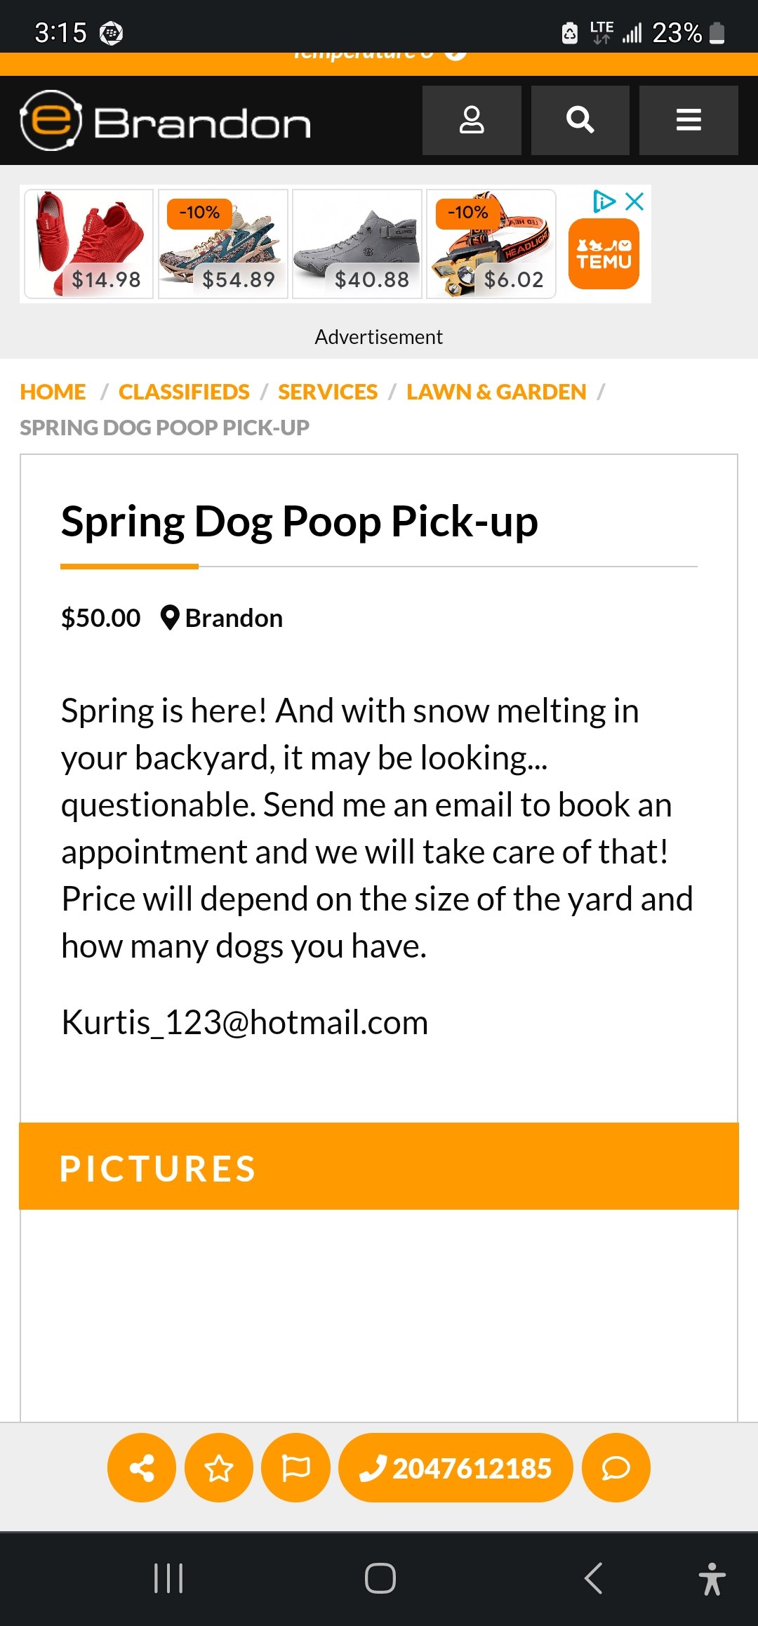Navigate to CLASSIFIEDS breadcrumb
Viewport: 758px width, 1626px height.
[x=184, y=392]
